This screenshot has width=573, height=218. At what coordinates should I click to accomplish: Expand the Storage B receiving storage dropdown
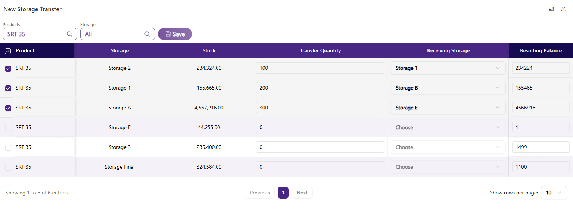448,88
